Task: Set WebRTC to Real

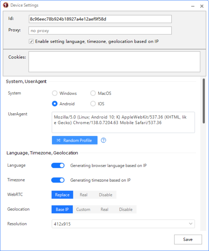Action: tap(84, 195)
